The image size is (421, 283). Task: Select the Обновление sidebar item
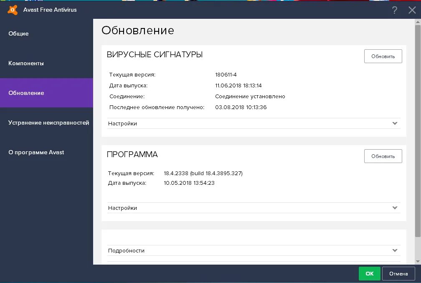(x=46, y=93)
